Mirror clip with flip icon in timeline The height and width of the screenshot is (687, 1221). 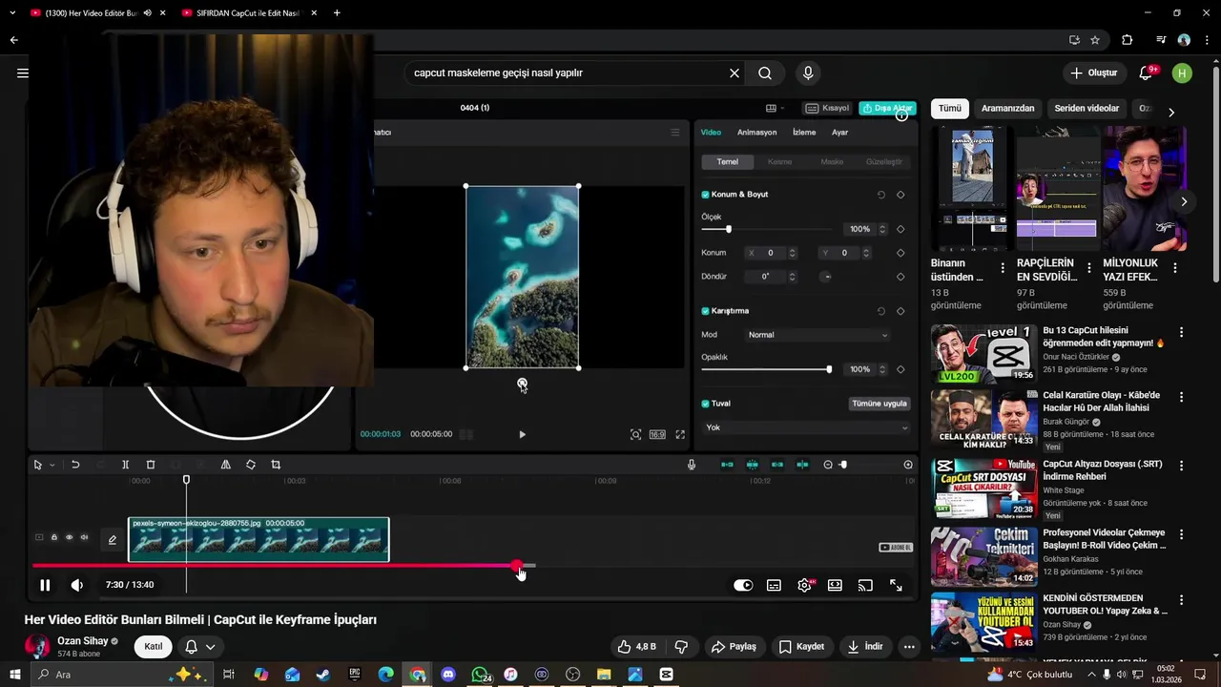(225, 465)
